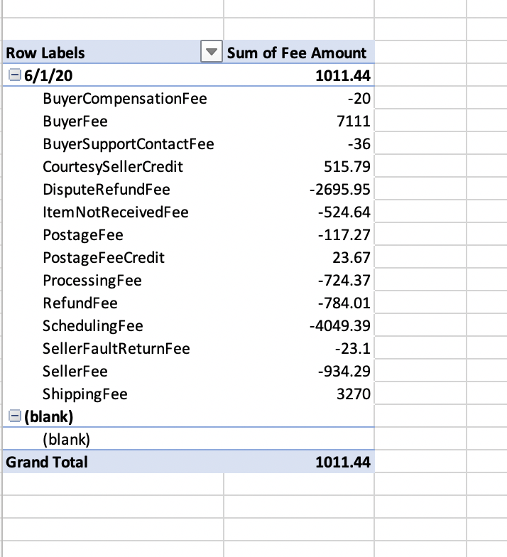Select the DisputeRefundFee amount -2695.95
The height and width of the screenshot is (557, 507).
[x=341, y=190]
